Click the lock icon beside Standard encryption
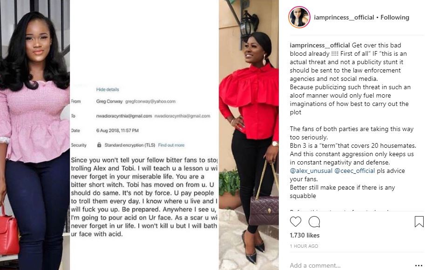This screenshot has height=270, width=426. point(99,145)
